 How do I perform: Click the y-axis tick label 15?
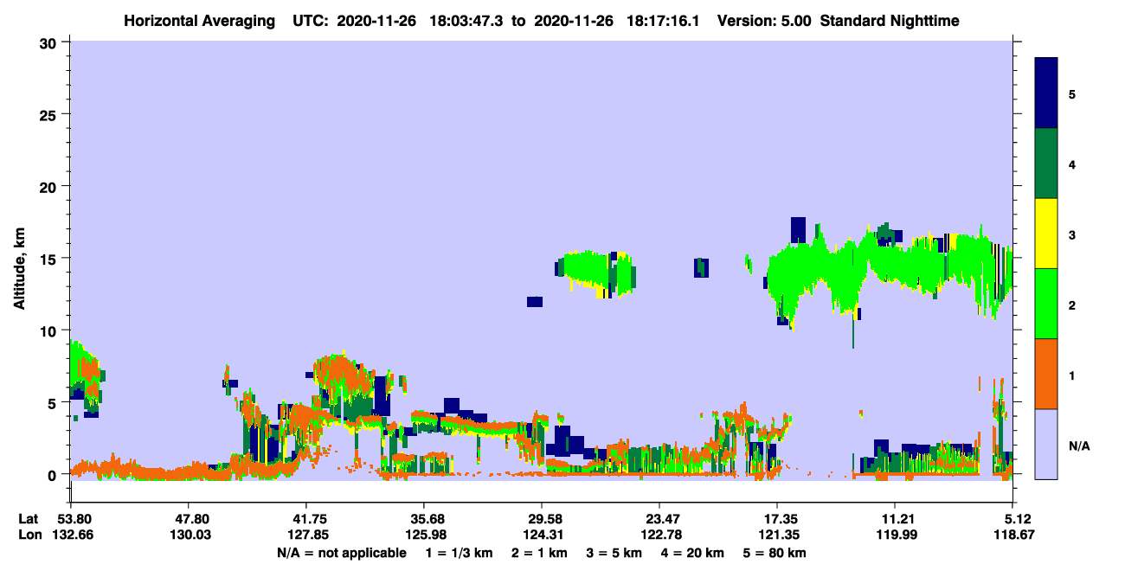(x=50, y=259)
